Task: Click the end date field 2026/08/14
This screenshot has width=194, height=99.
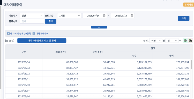Action: pos(123,16)
